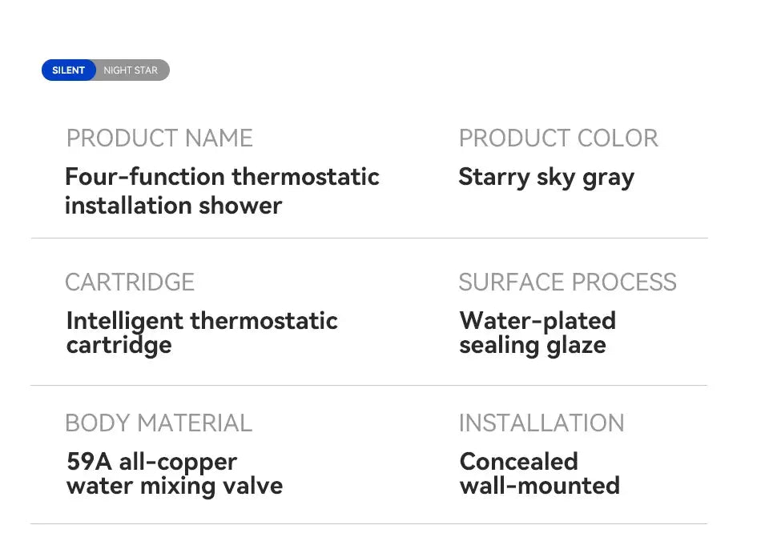Click the PRODUCT NAME heading
The image size is (761, 553).
click(159, 138)
